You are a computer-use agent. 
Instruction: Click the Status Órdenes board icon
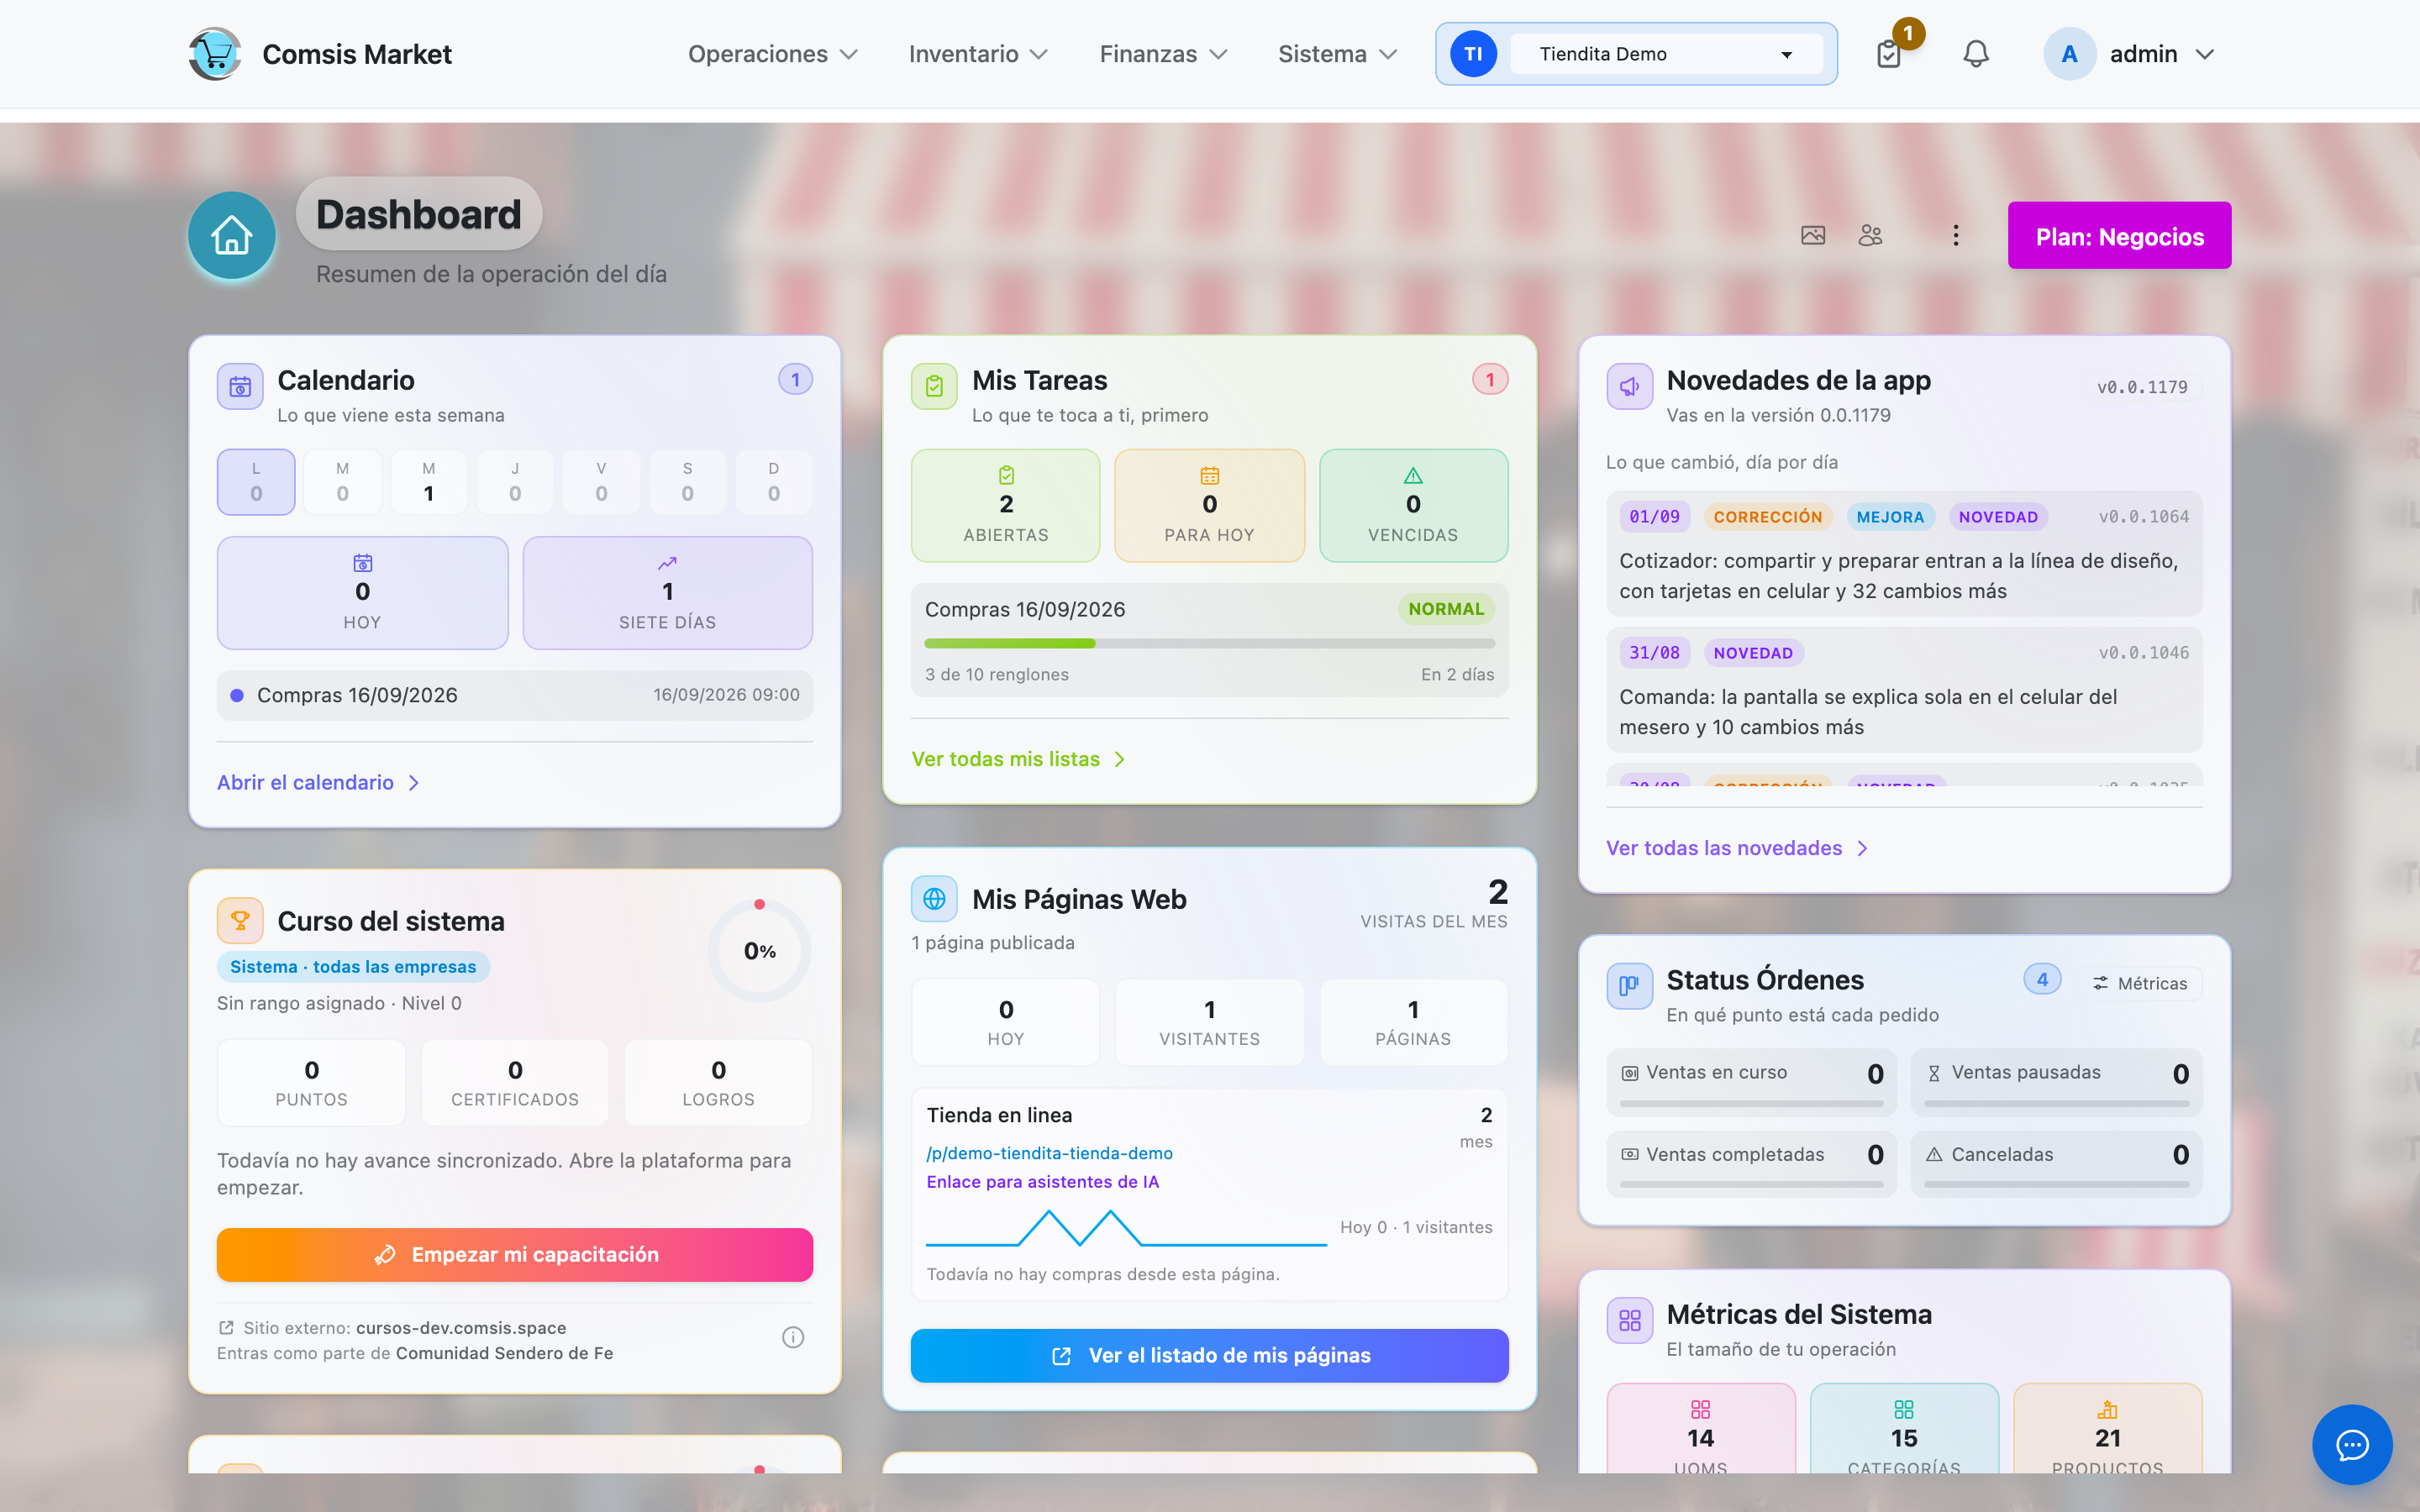tap(1629, 986)
